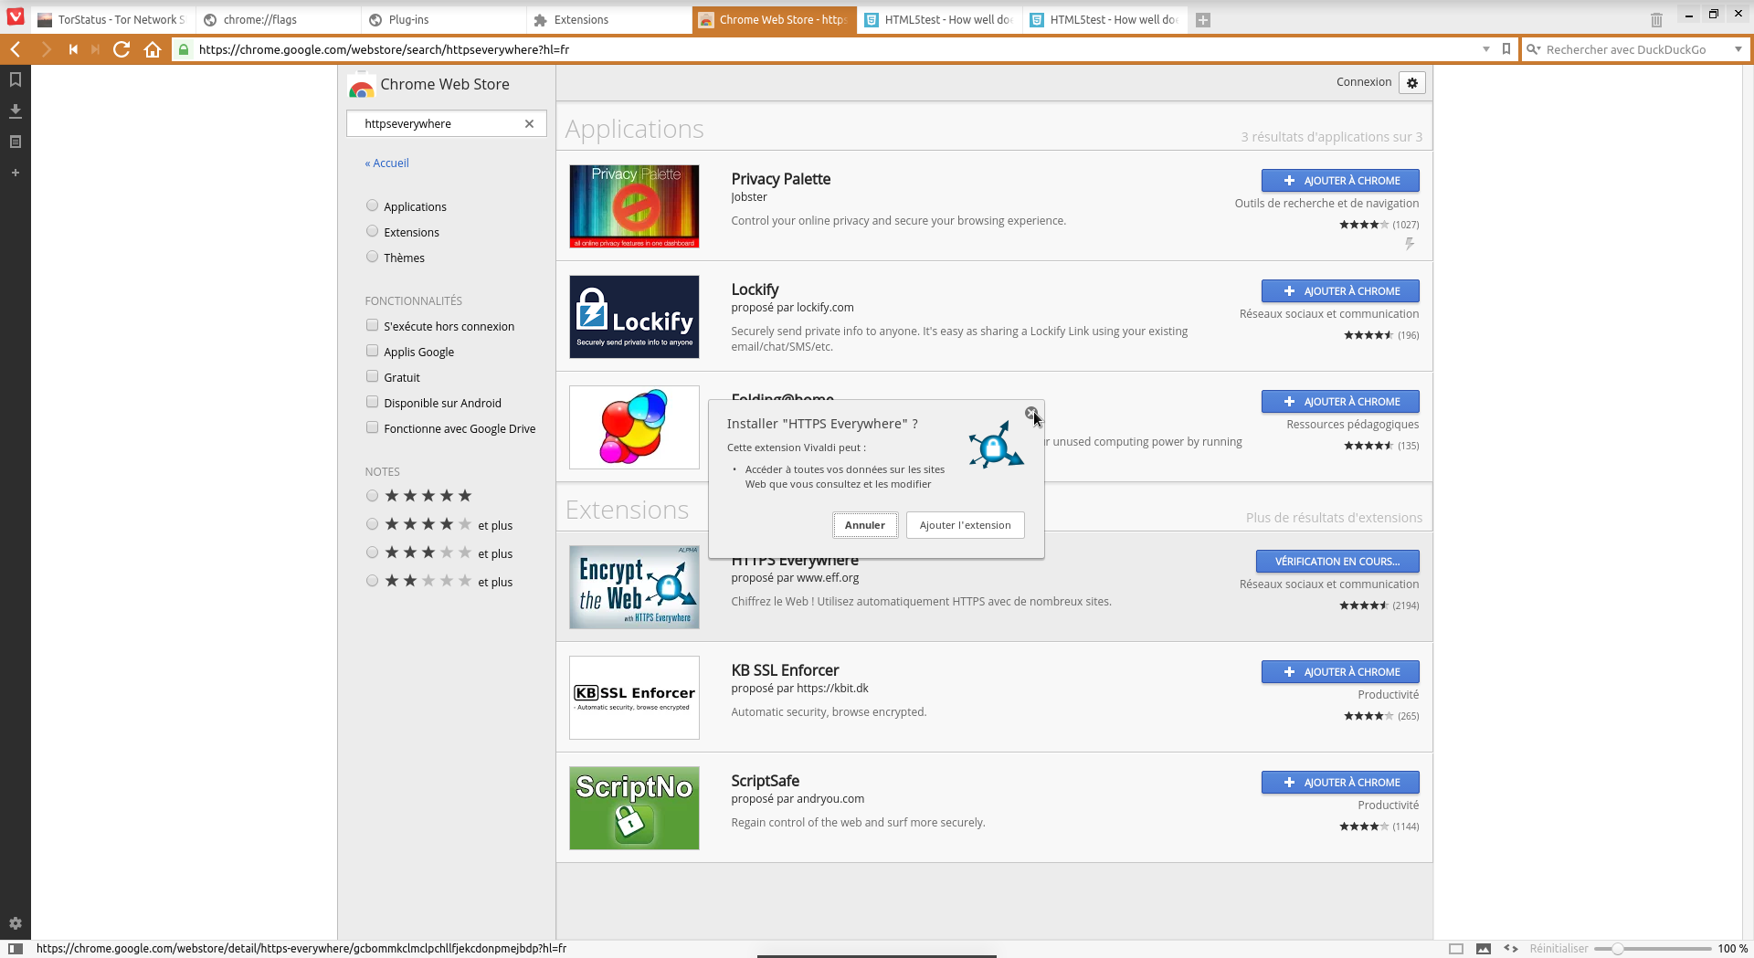Open the notes panel in sidebar

point(16,142)
